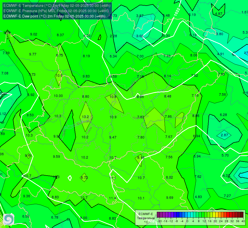Click the 8.86 temperature value
The image size is (248, 228).
pyautogui.click(x=140, y=97)
